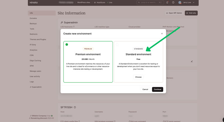Click the Visit site button

pyautogui.click(x=191, y=13)
